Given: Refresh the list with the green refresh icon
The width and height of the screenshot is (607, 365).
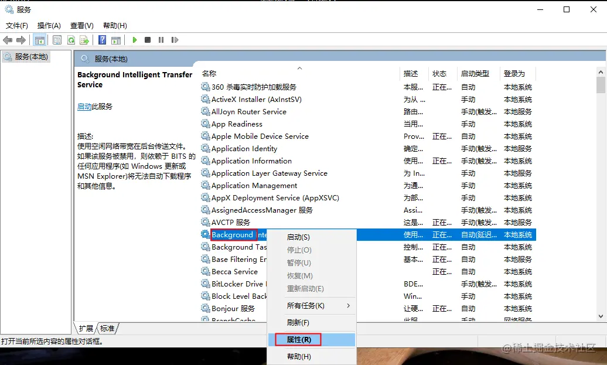Looking at the screenshot, I should click(x=71, y=40).
